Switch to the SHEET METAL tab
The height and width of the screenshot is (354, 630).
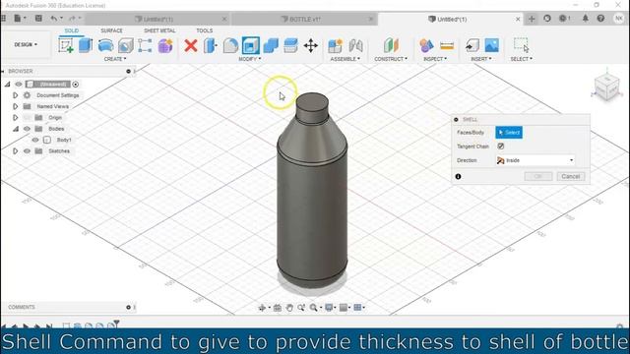(159, 30)
